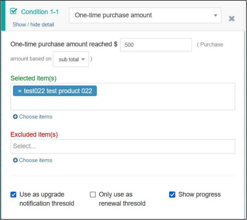Toggle the green Condition 1-1 check icon
This screenshot has width=247, height=220.
tap(13, 11)
